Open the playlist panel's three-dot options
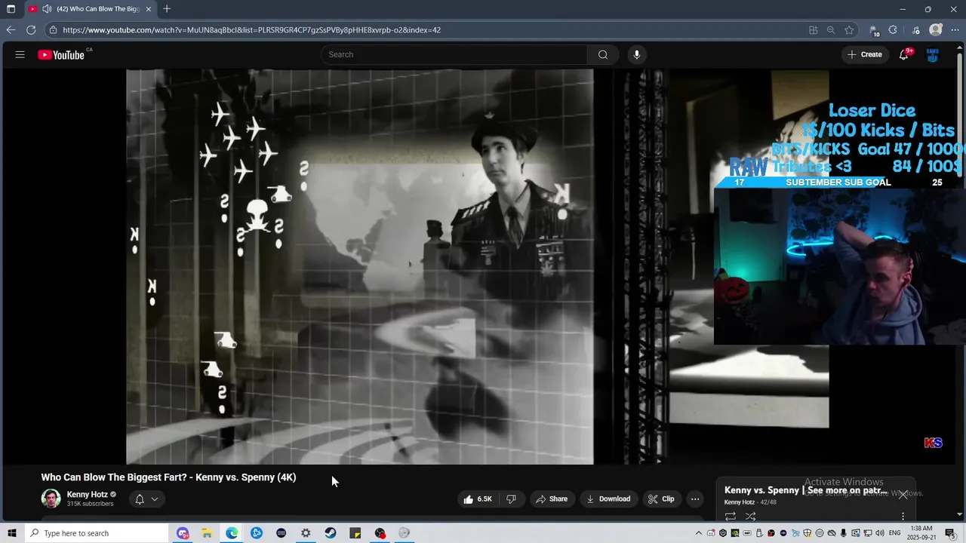This screenshot has width=966, height=543. pyautogui.click(x=903, y=517)
